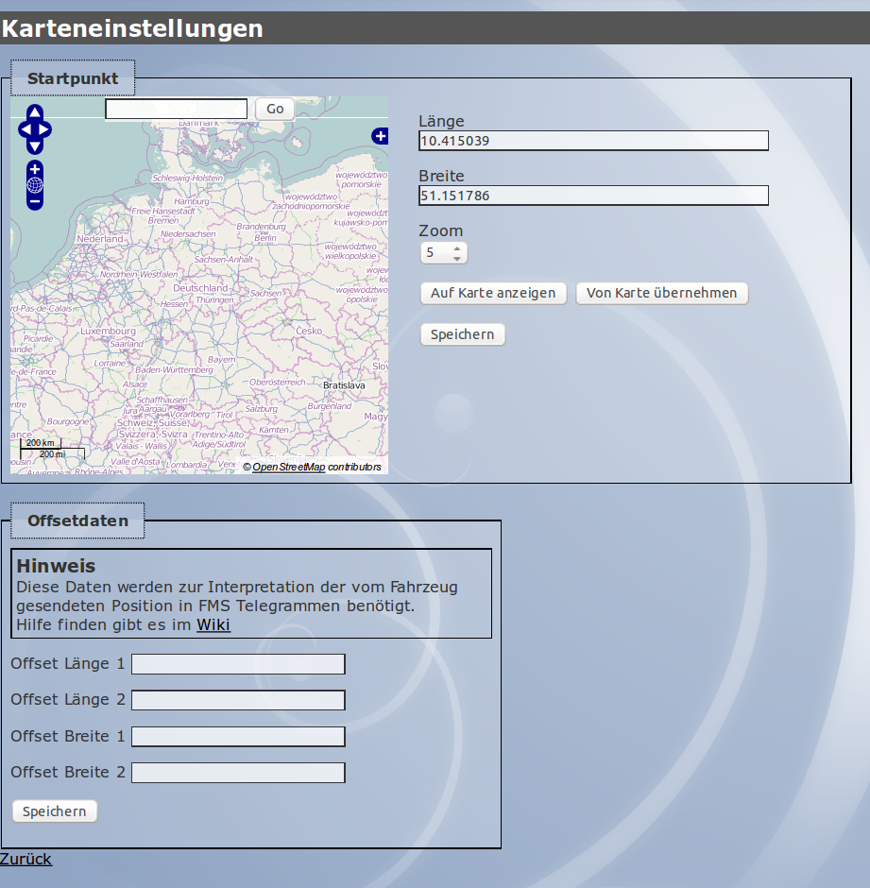This screenshot has height=888, width=870.
Task: Click the Hinweis heading text
Action: (56, 566)
